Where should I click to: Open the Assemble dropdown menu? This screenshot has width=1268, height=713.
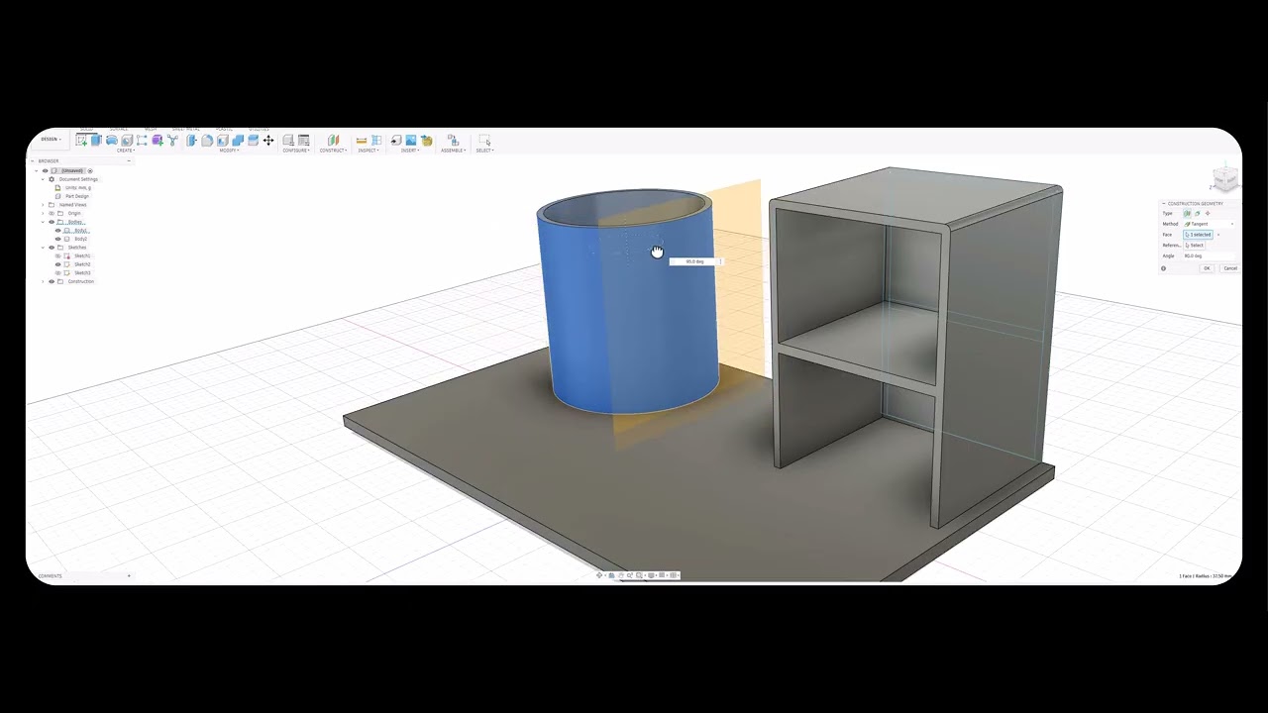coord(453,151)
